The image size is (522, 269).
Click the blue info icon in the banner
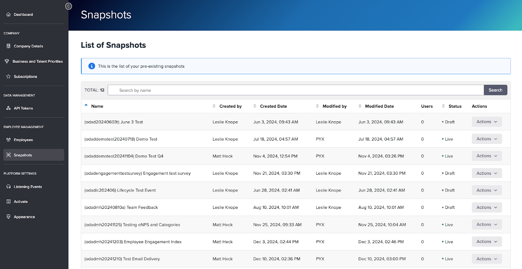92,66
